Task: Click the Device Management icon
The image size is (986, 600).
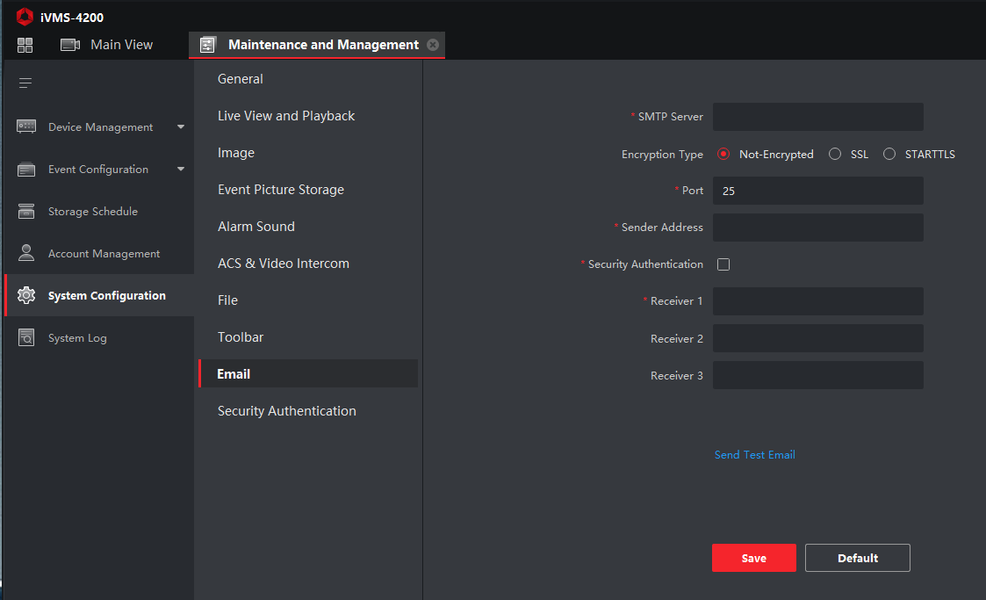Action: click(x=26, y=127)
